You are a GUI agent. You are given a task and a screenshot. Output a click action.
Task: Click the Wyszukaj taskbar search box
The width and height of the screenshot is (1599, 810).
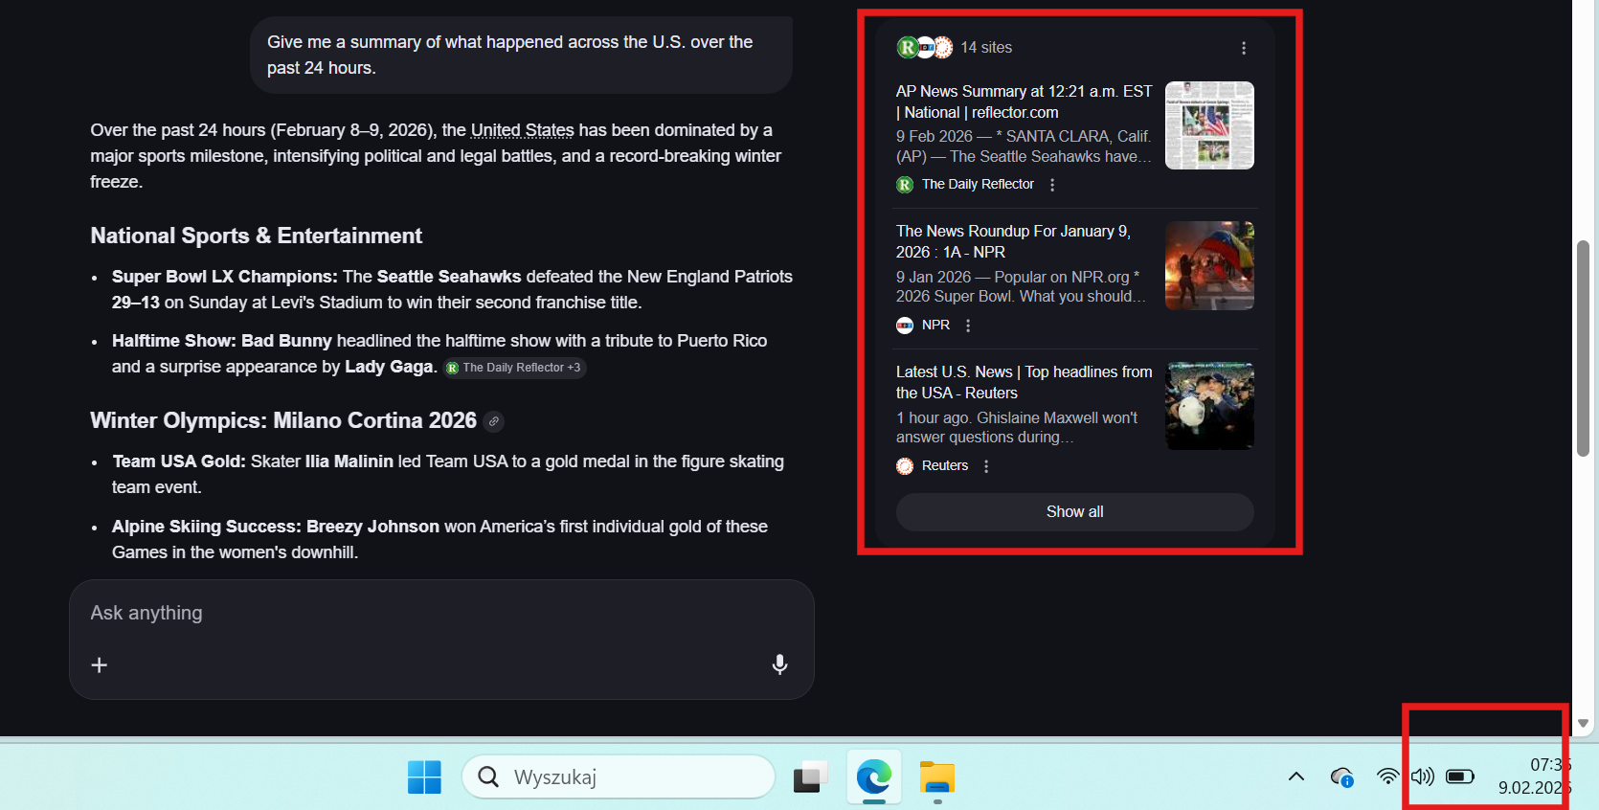pyautogui.click(x=619, y=776)
